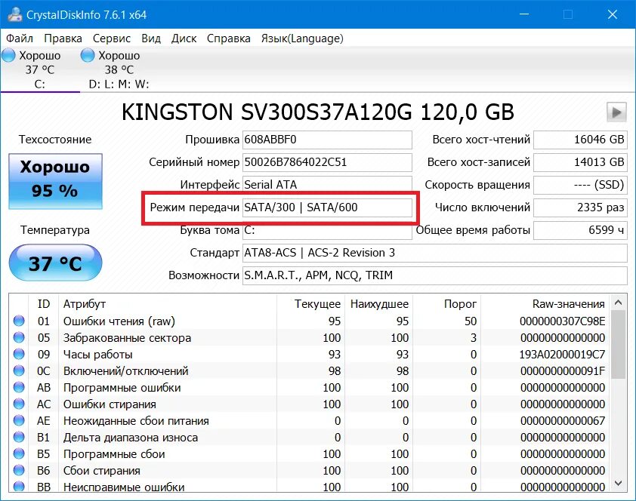Click the status circle for Ошибки стирания
This screenshot has height=501, width=636.
19,404
